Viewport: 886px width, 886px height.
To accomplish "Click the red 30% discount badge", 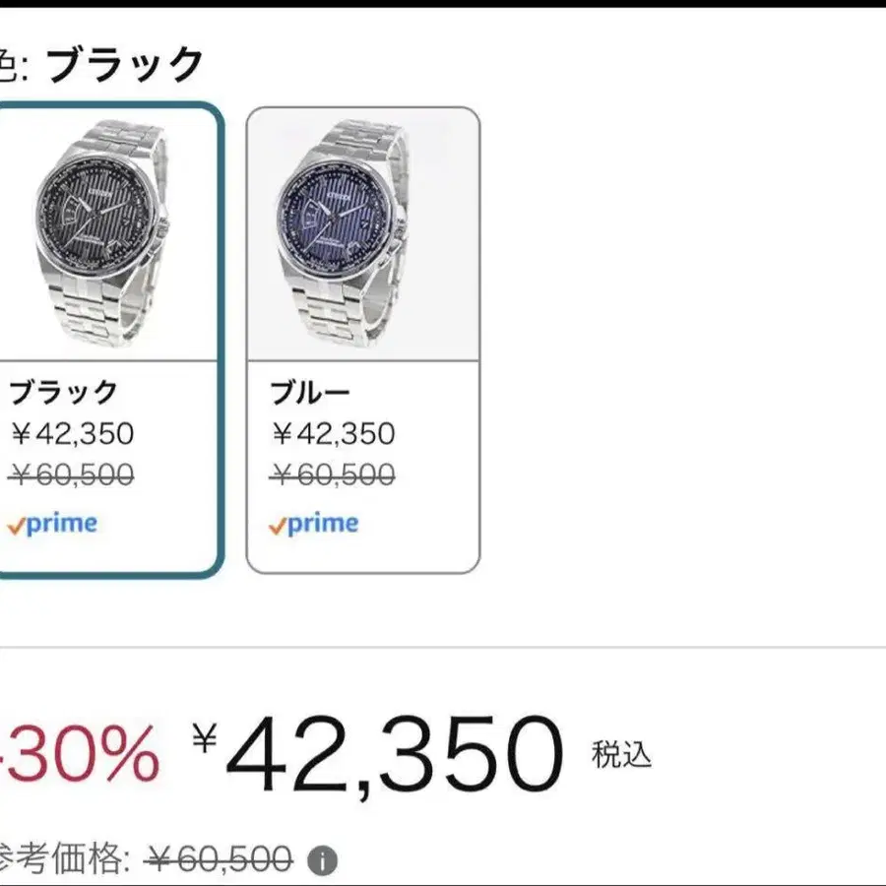I will pyautogui.click(x=81, y=755).
